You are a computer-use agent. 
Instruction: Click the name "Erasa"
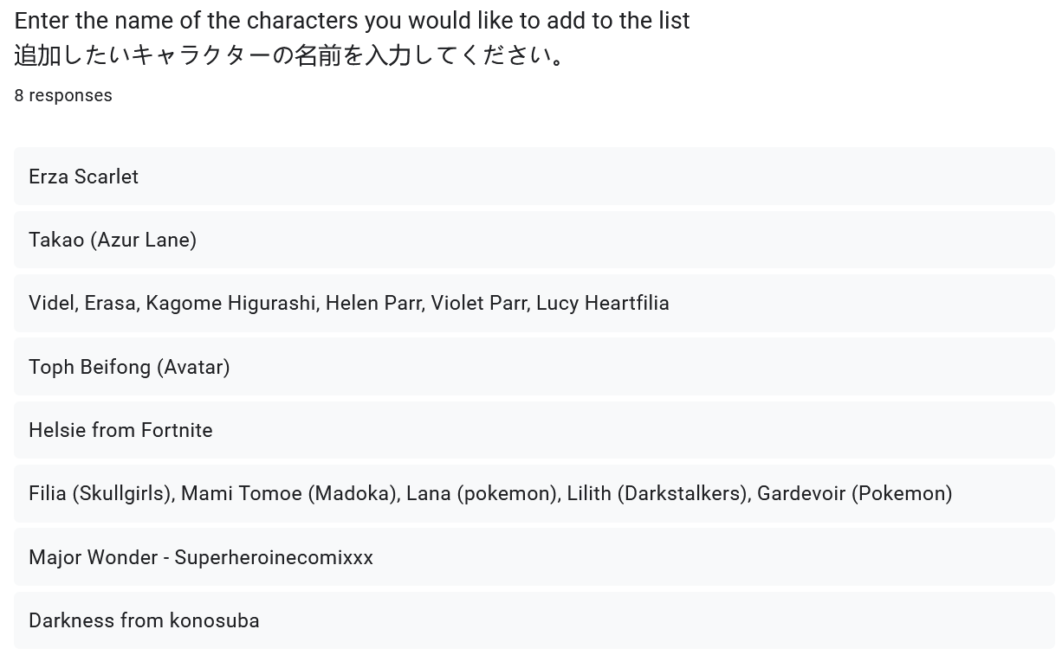pyautogui.click(x=110, y=303)
